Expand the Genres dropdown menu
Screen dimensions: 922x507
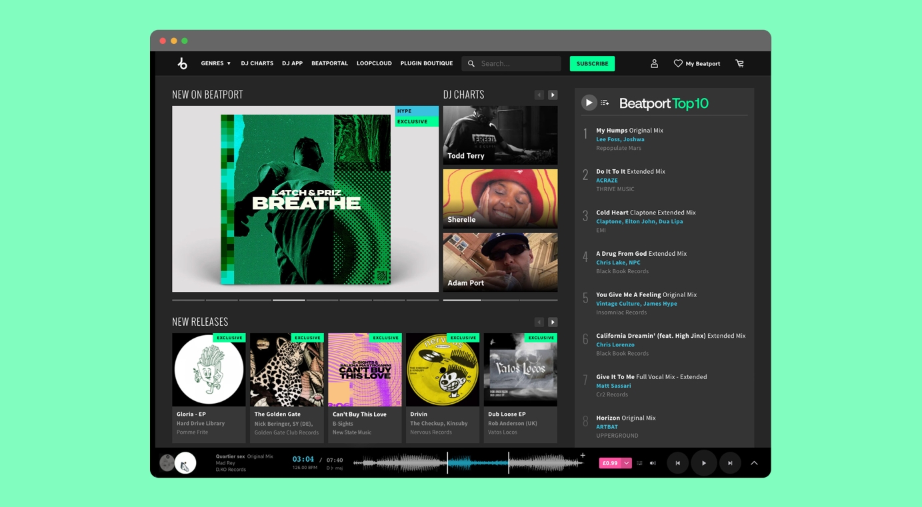(x=216, y=63)
